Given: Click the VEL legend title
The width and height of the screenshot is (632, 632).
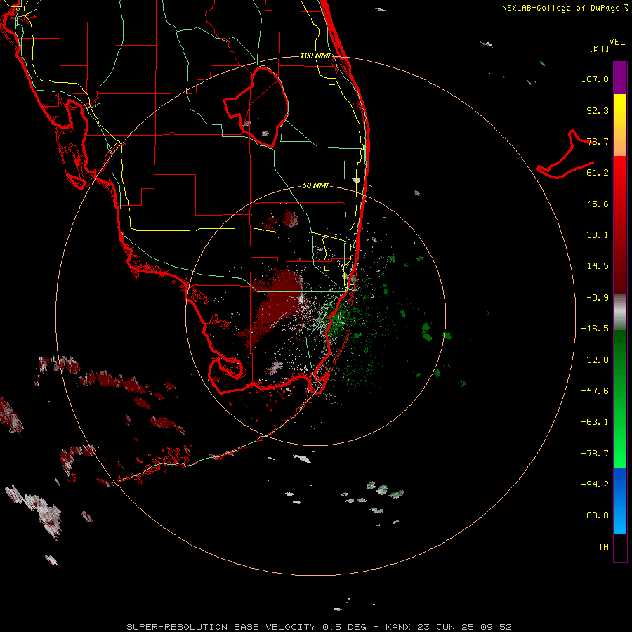Looking at the screenshot, I should [617, 42].
